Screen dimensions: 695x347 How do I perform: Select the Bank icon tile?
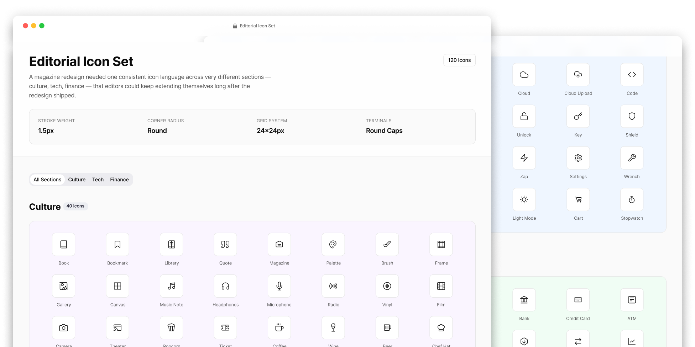tap(524, 300)
